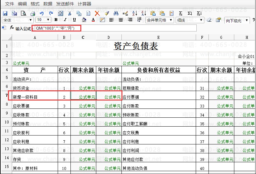Open the 文件 menu

(x=10, y=4)
